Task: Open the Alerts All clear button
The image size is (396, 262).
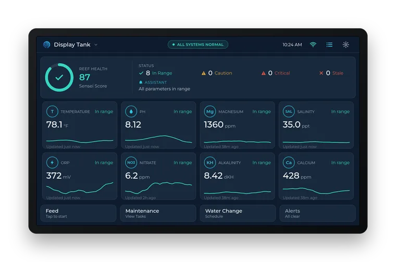Action: [318, 213]
